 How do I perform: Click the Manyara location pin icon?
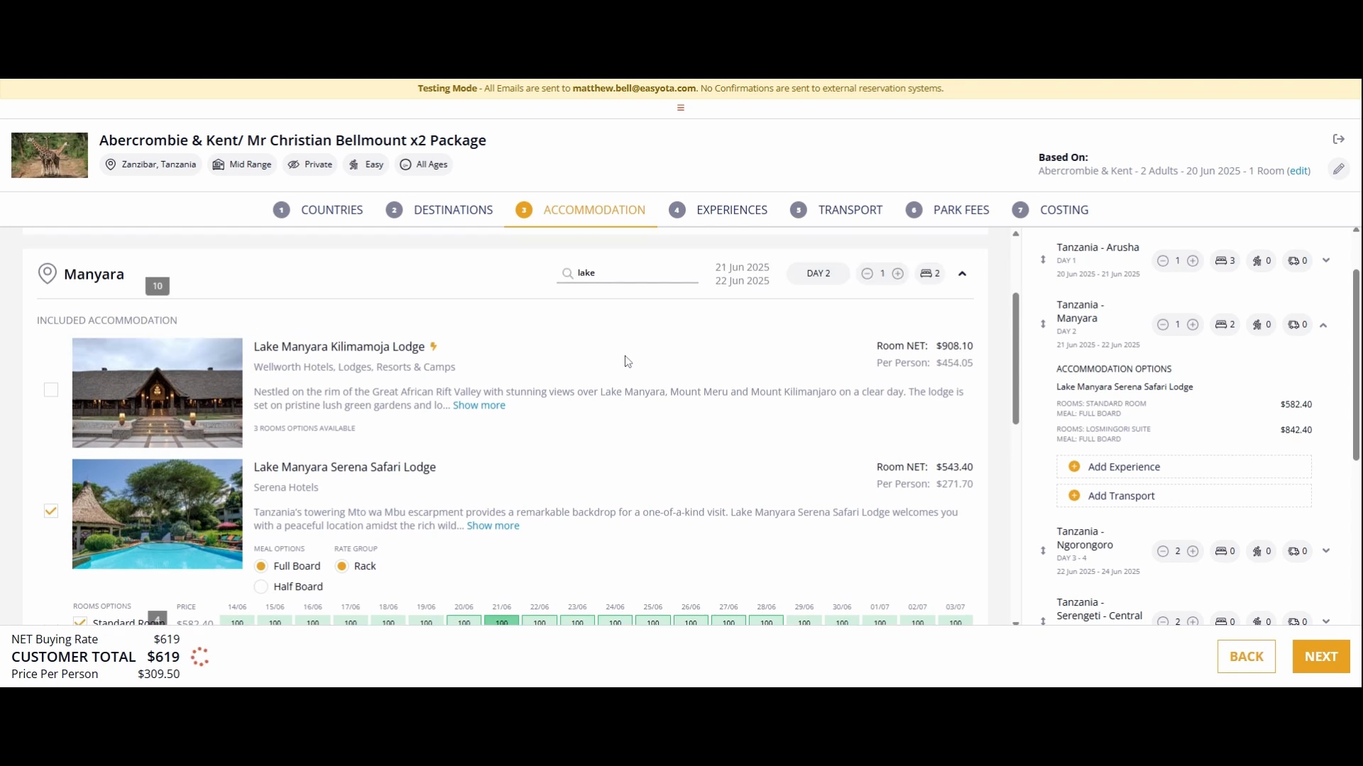point(47,274)
